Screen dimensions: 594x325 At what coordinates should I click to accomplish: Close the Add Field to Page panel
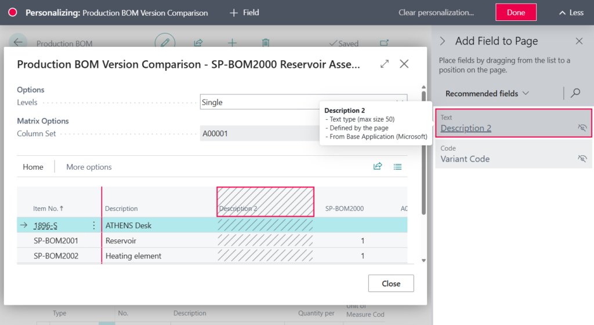579,41
